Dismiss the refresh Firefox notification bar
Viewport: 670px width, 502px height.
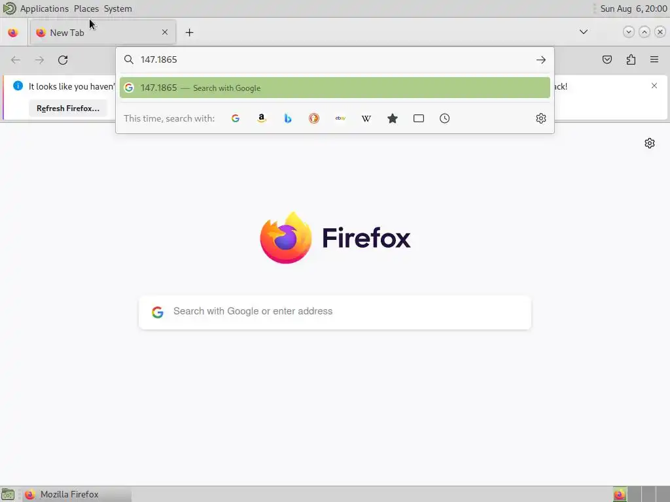[654, 86]
